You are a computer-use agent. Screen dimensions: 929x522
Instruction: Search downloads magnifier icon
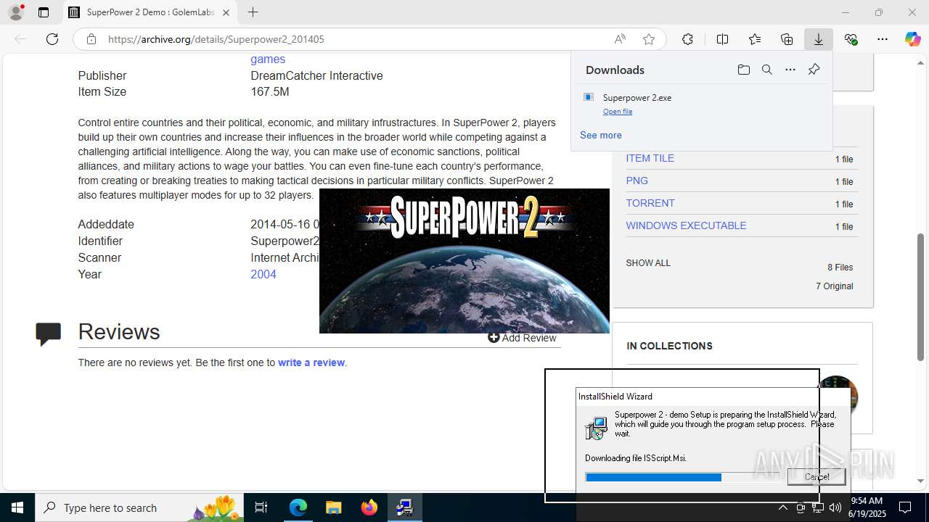click(x=766, y=70)
